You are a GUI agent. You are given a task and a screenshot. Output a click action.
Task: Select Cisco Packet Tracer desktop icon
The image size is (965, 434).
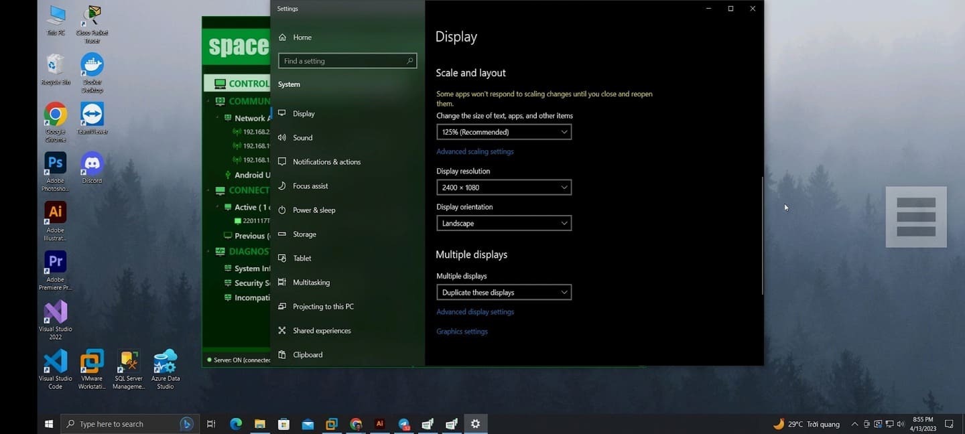click(92, 24)
